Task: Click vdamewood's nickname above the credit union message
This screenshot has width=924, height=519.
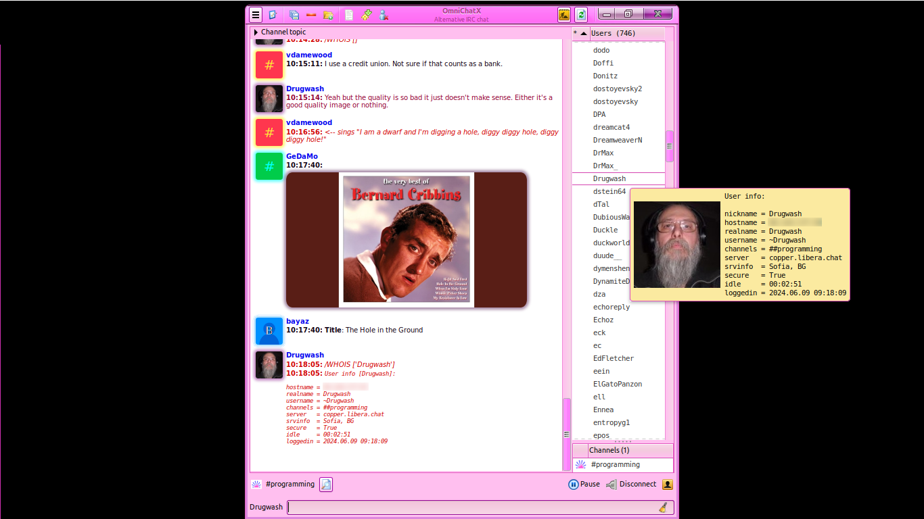Action: (309, 55)
